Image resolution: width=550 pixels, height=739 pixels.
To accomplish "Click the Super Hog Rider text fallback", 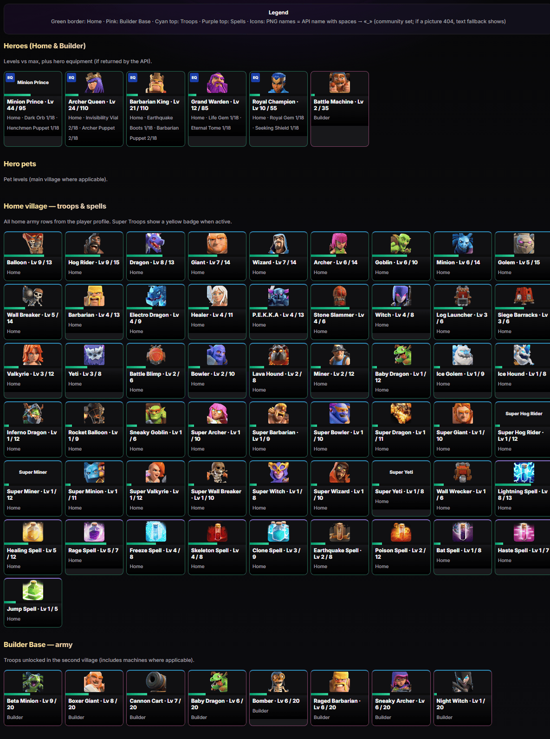I will pos(524,413).
